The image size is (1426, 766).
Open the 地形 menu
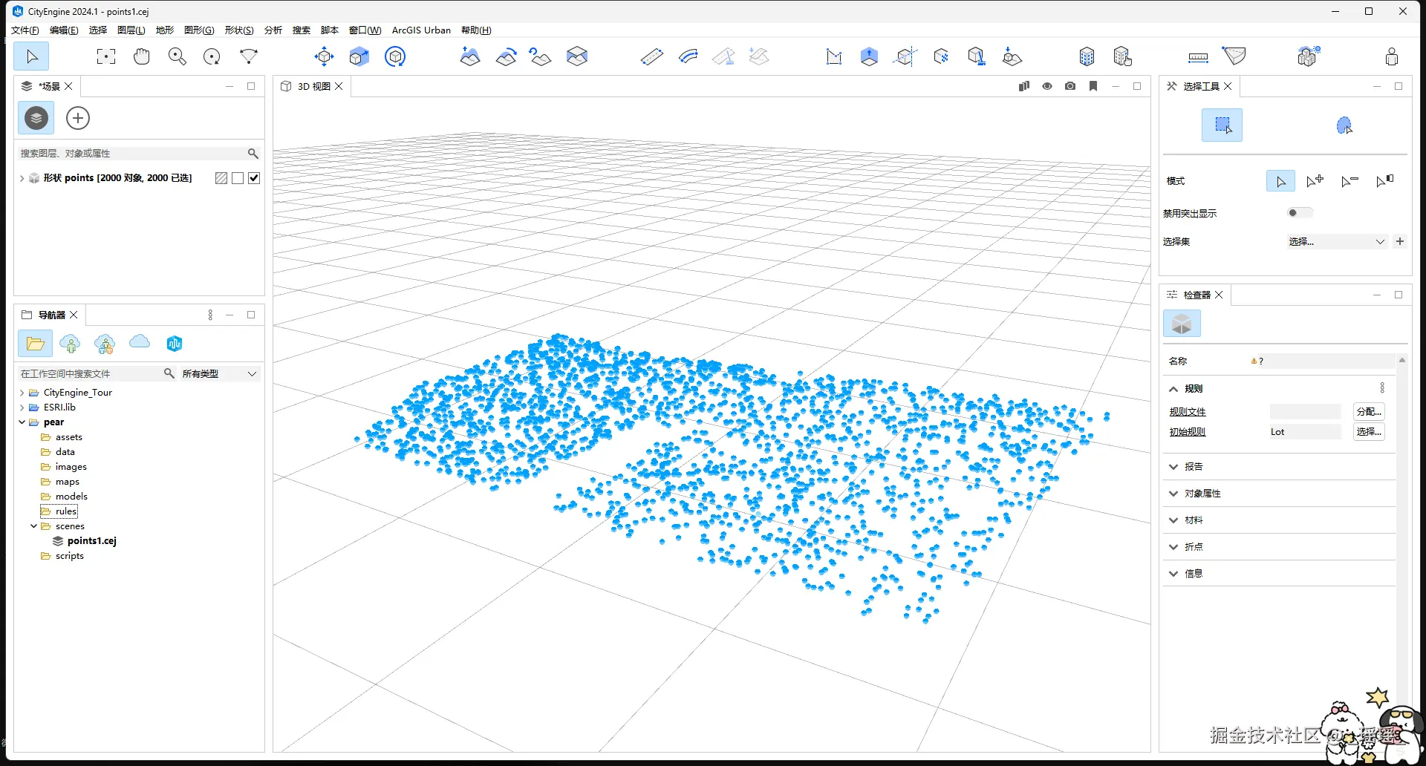click(x=164, y=30)
